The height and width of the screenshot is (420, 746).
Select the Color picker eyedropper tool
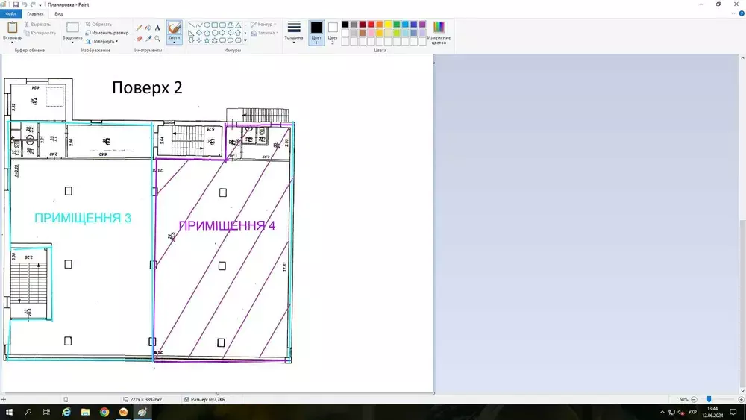pyautogui.click(x=148, y=38)
